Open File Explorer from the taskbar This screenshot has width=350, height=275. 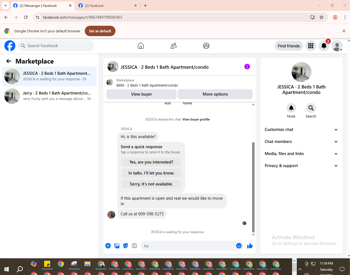coord(87,264)
